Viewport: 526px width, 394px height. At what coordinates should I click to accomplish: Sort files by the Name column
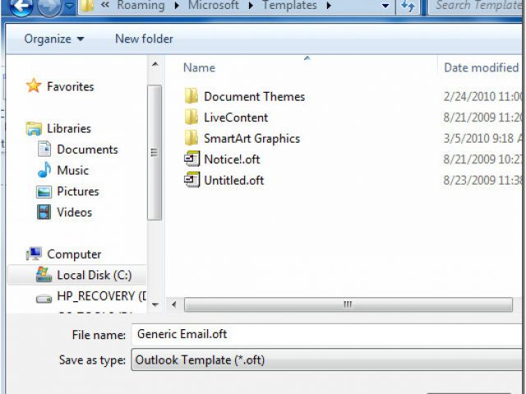(x=199, y=68)
